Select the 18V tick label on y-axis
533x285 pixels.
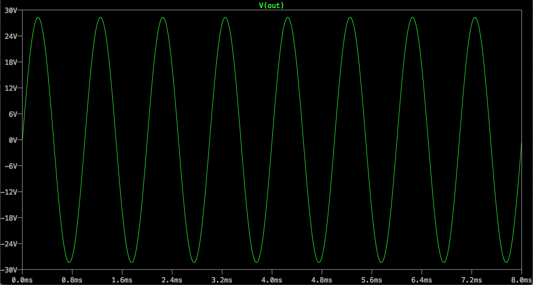pos(10,62)
